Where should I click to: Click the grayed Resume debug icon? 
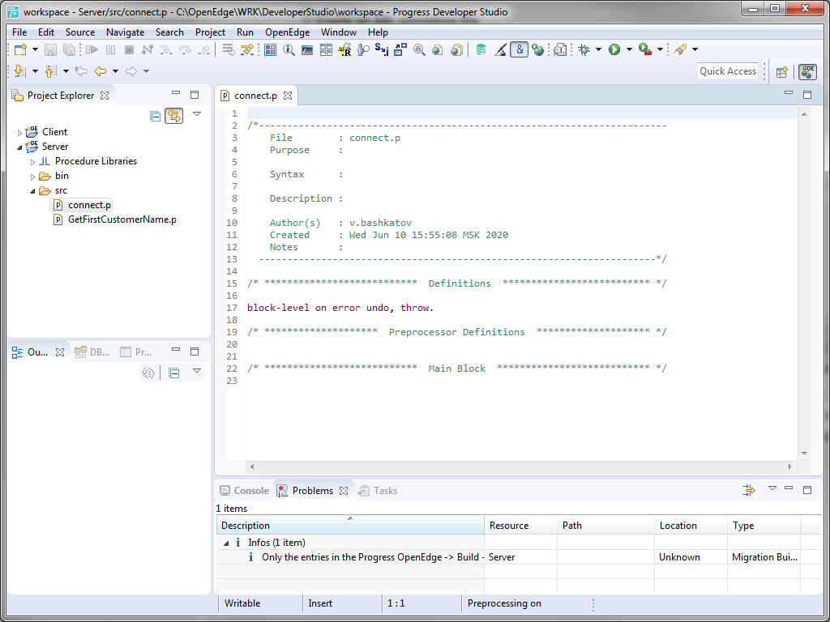pyautogui.click(x=92, y=49)
